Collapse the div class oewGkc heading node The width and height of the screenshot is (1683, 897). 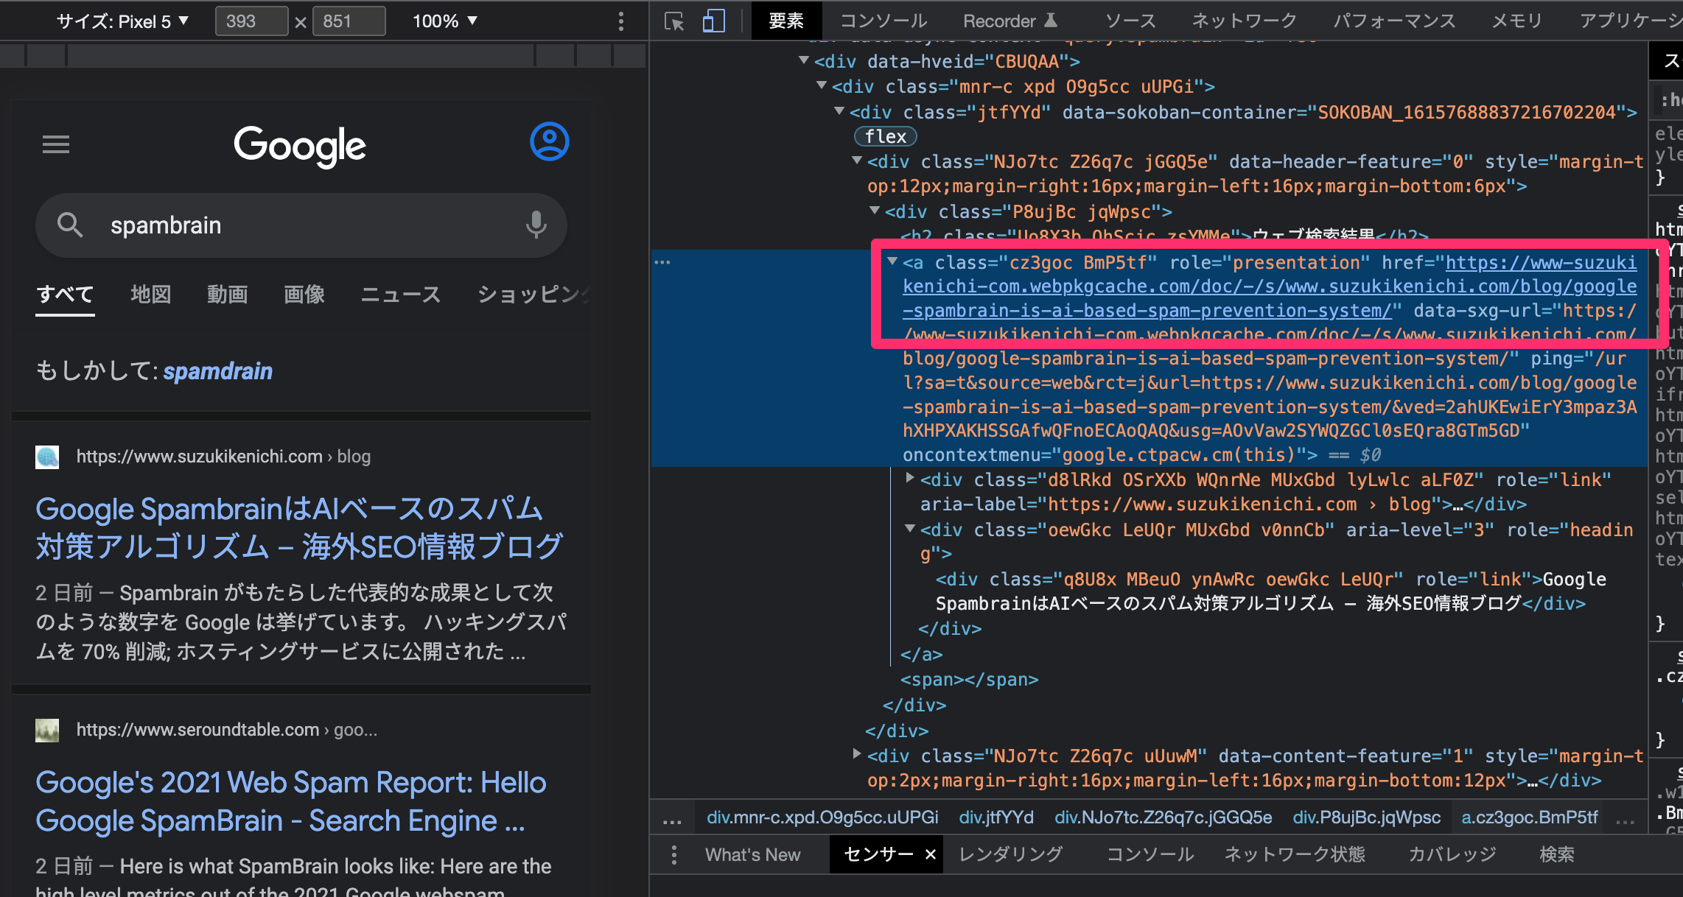pyautogui.click(x=910, y=529)
